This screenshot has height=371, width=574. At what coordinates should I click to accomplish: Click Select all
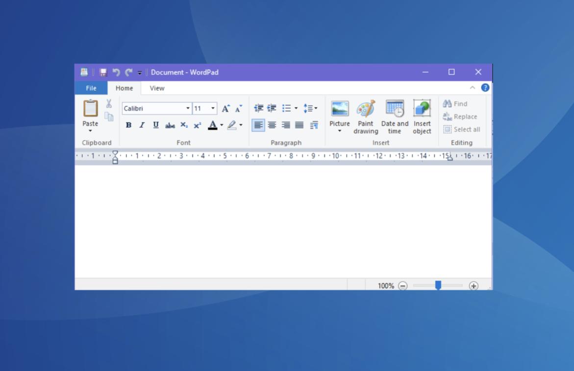(462, 129)
